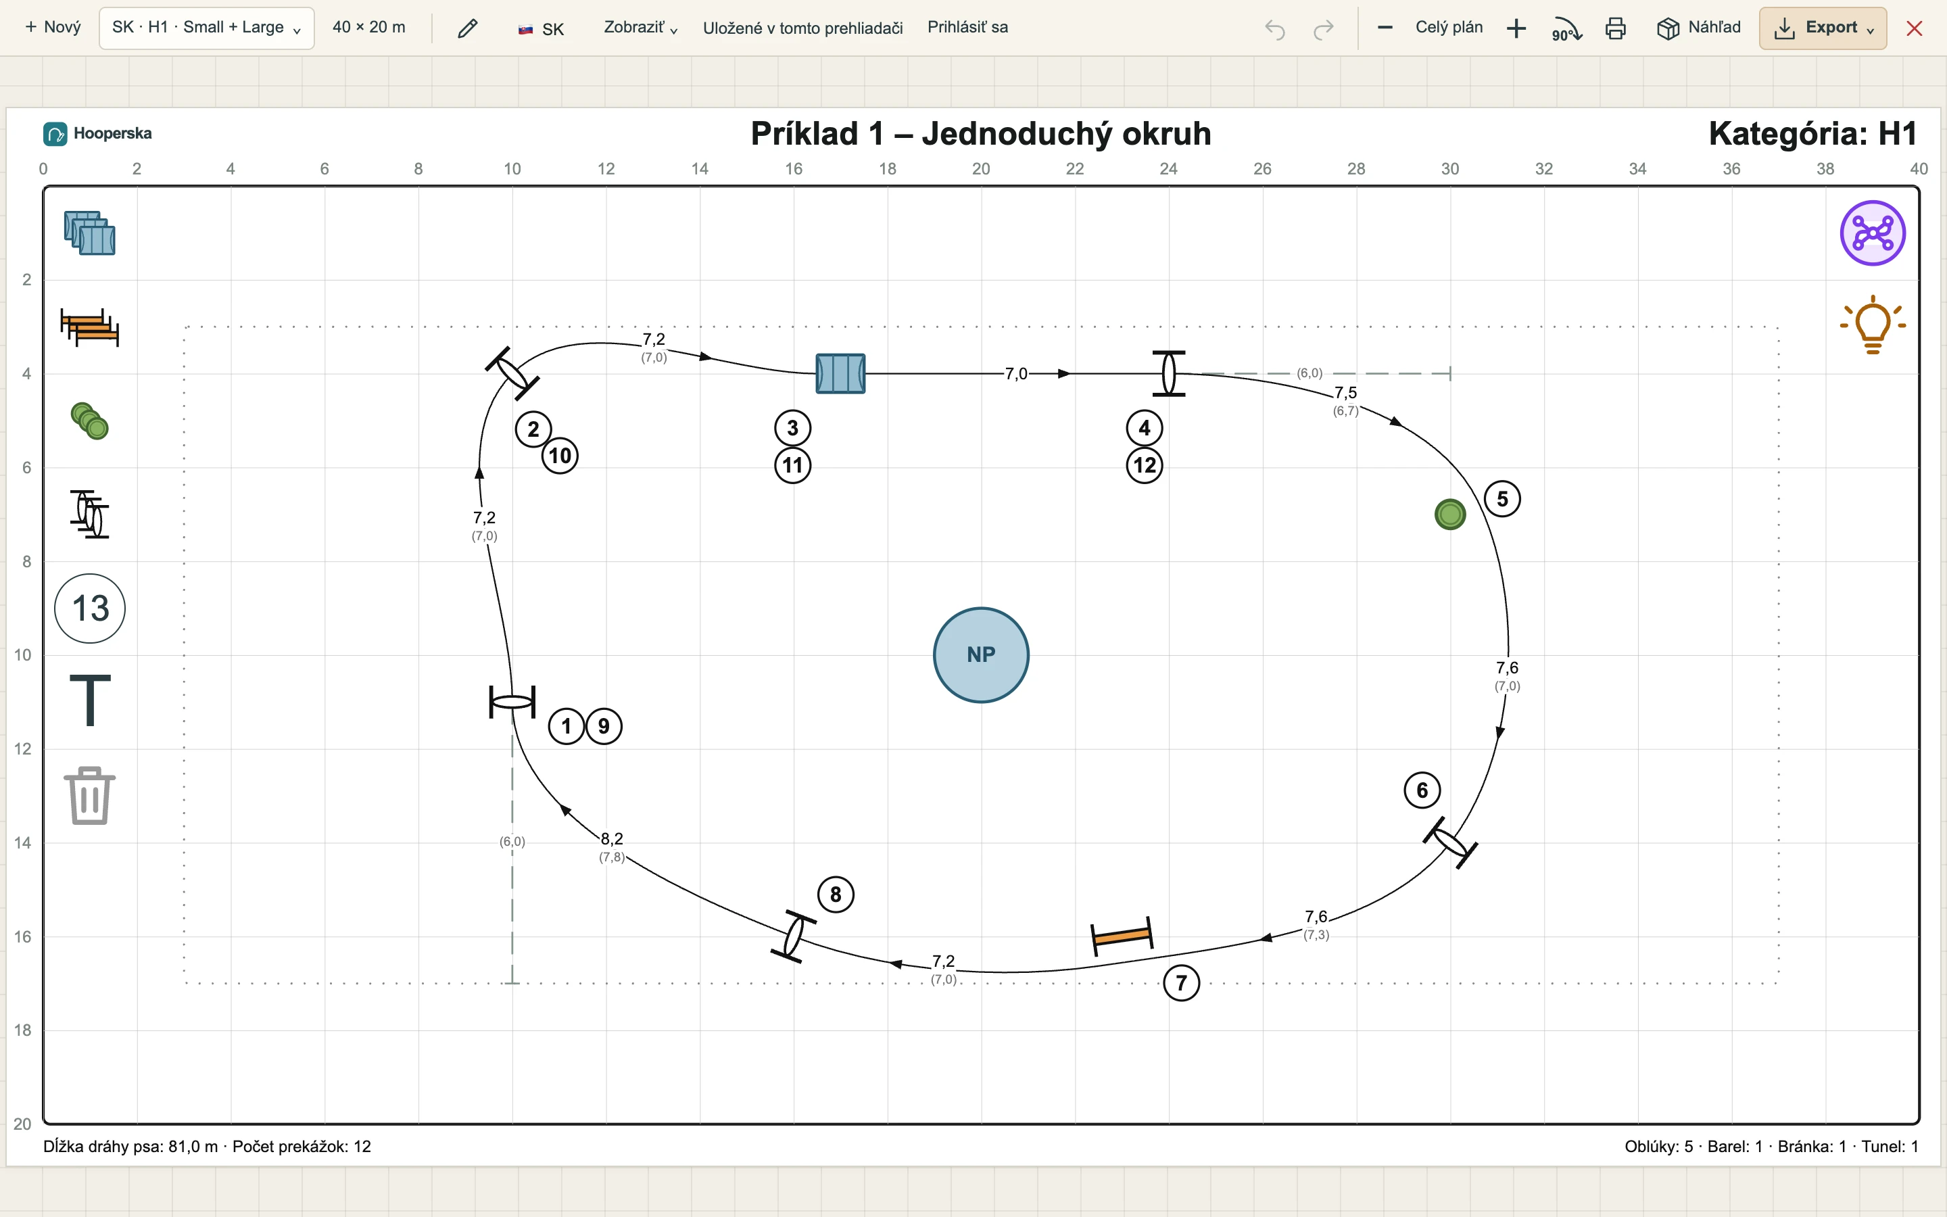This screenshot has width=1947, height=1217.
Task: Redo the last action
Action: 1324,29
